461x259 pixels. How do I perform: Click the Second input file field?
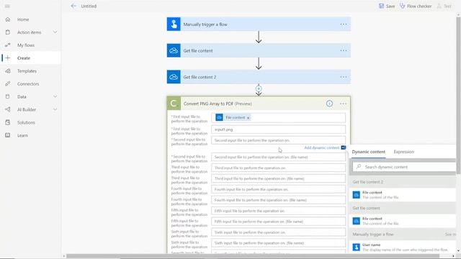(278, 140)
